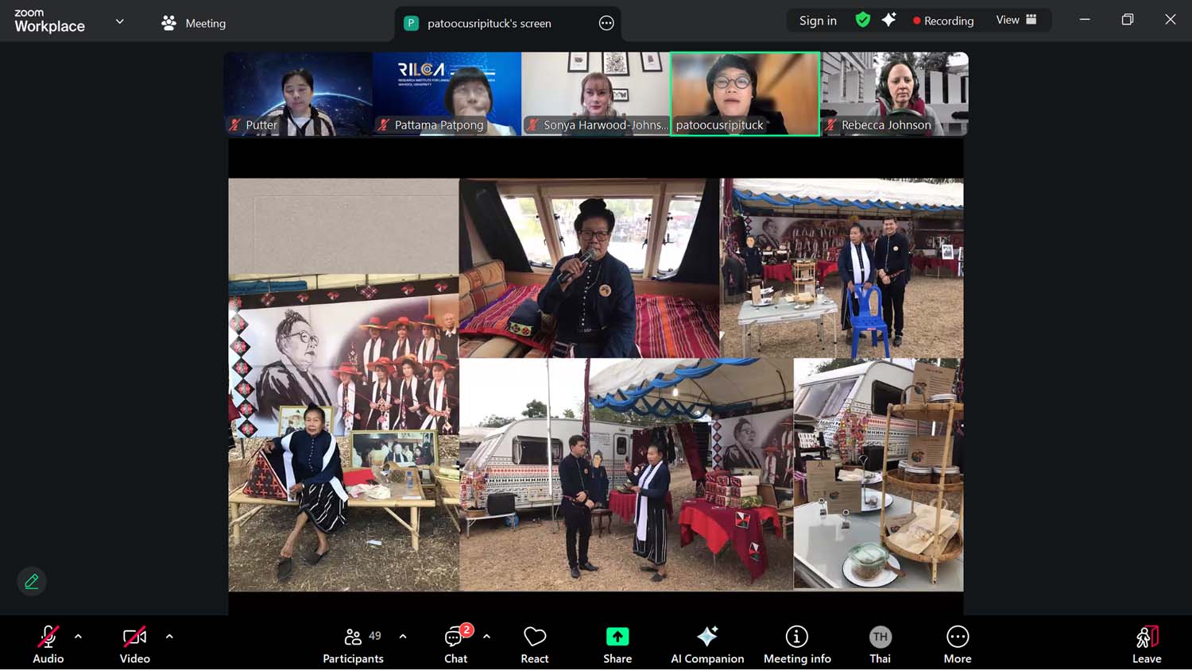Image resolution: width=1192 pixels, height=670 pixels.
Task: Unmute the microphone with the Audio button
Action: (x=48, y=645)
